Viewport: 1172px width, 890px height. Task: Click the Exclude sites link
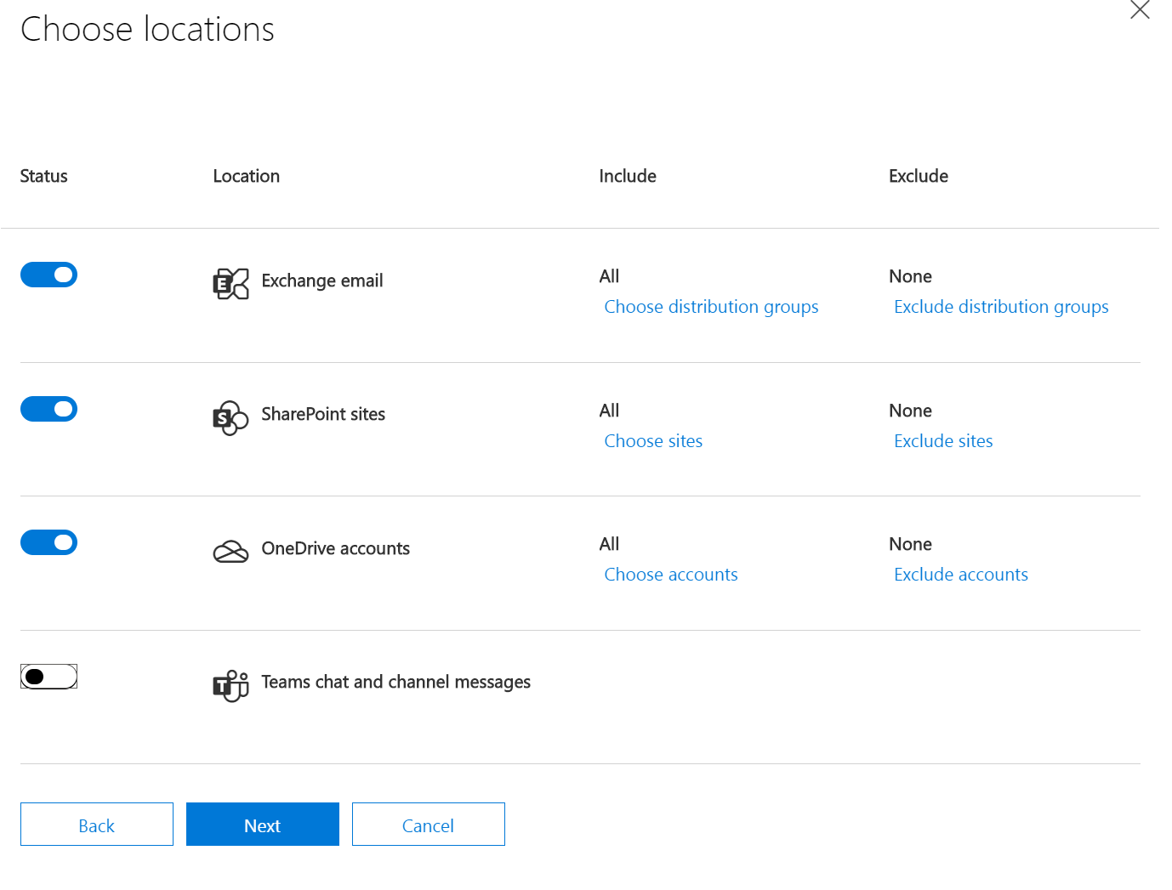click(x=942, y=440)
